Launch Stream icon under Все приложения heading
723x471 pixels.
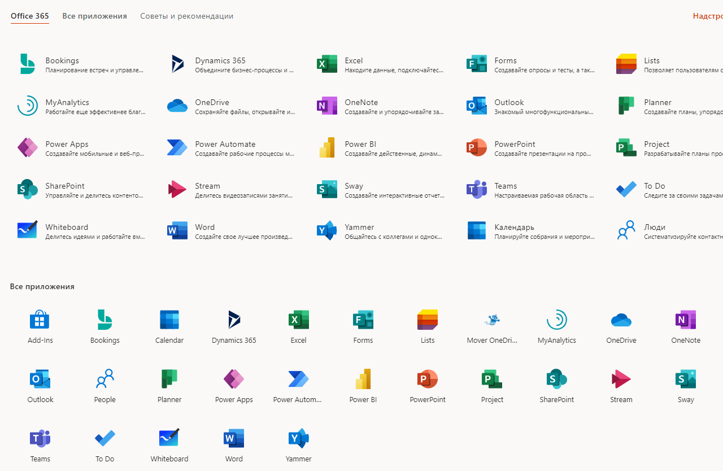(x=621, y=380)
